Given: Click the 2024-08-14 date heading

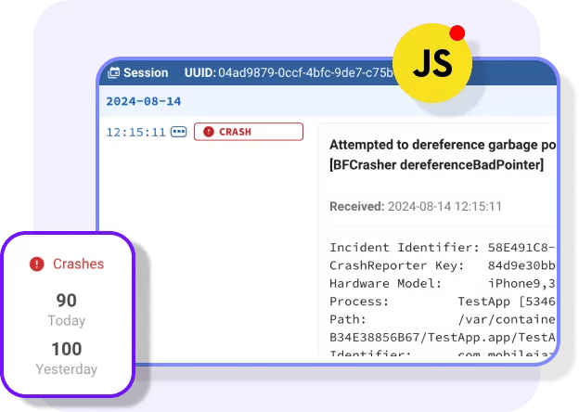Looking at the screenshot, I should tap(144, 101).
